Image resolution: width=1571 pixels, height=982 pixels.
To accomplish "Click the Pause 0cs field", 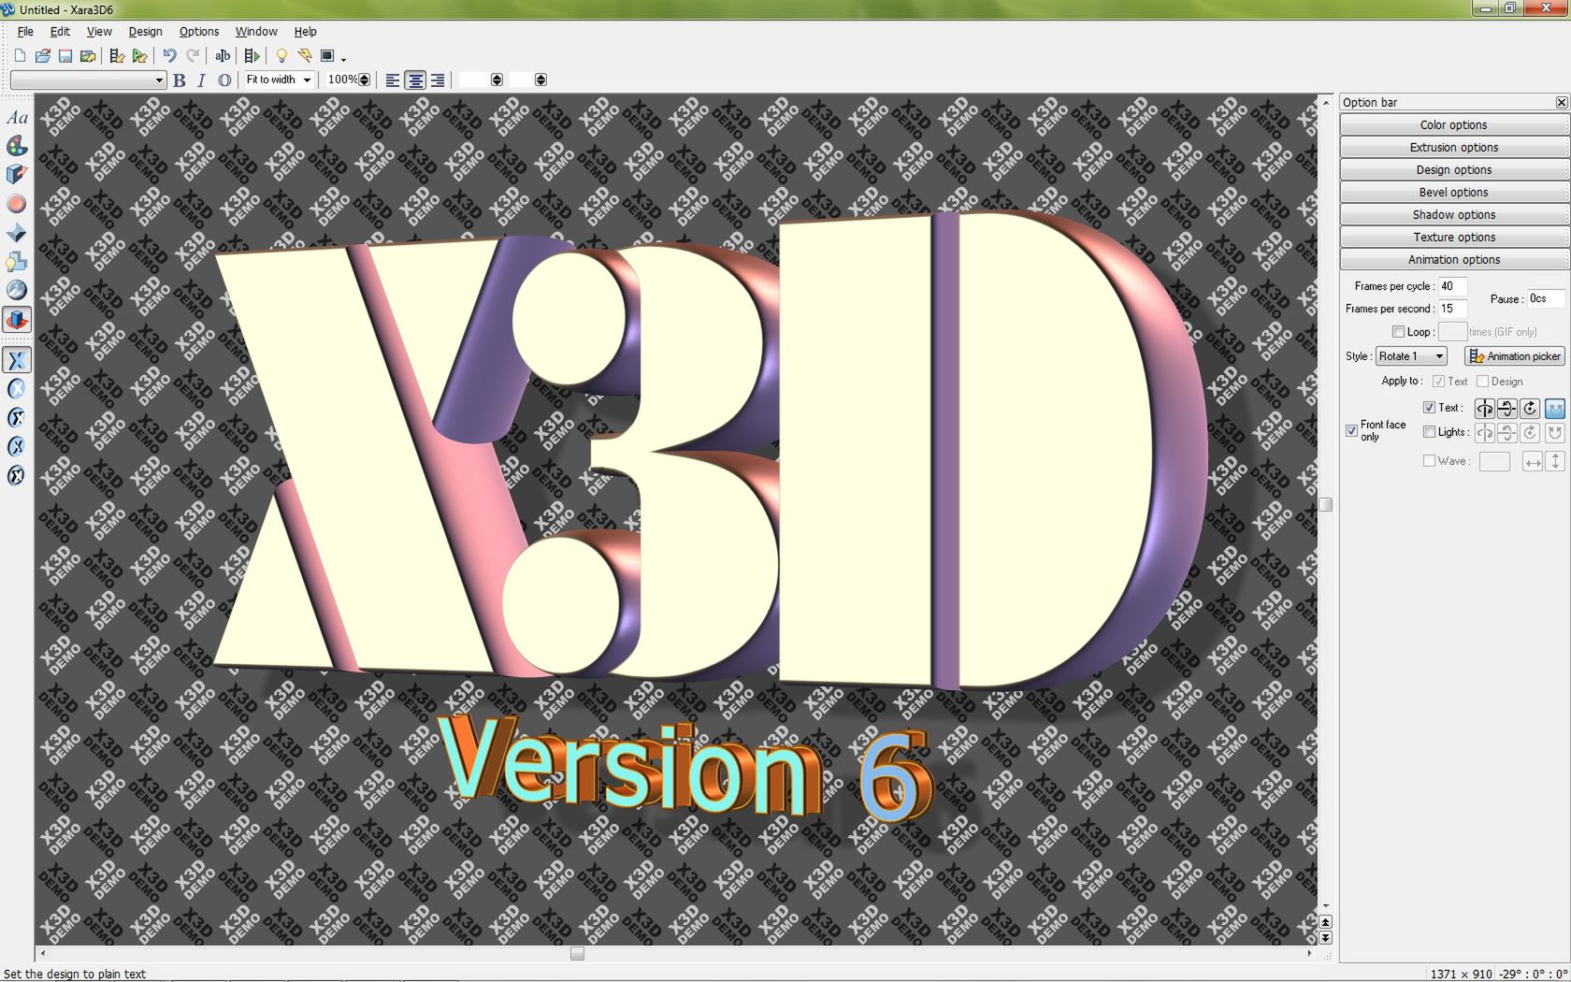I will point(1546,298).
